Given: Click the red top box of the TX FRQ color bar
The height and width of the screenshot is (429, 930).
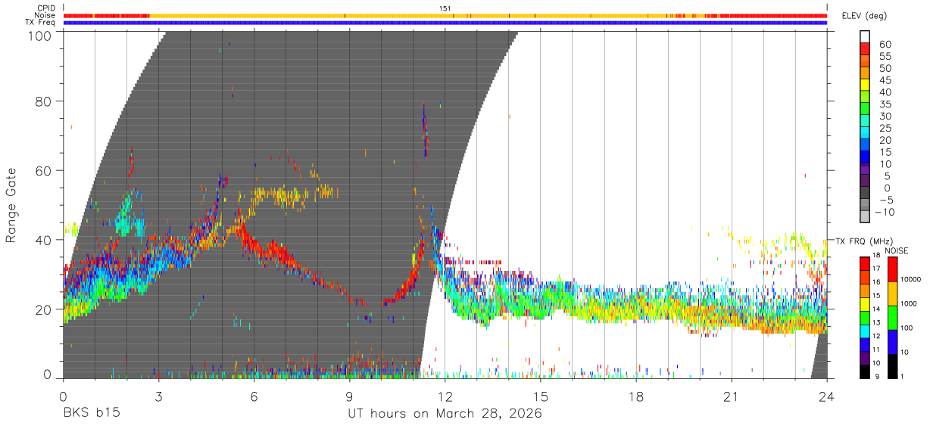Looking at the screenshot, I should pyautogui.click(x=865, y=264).
